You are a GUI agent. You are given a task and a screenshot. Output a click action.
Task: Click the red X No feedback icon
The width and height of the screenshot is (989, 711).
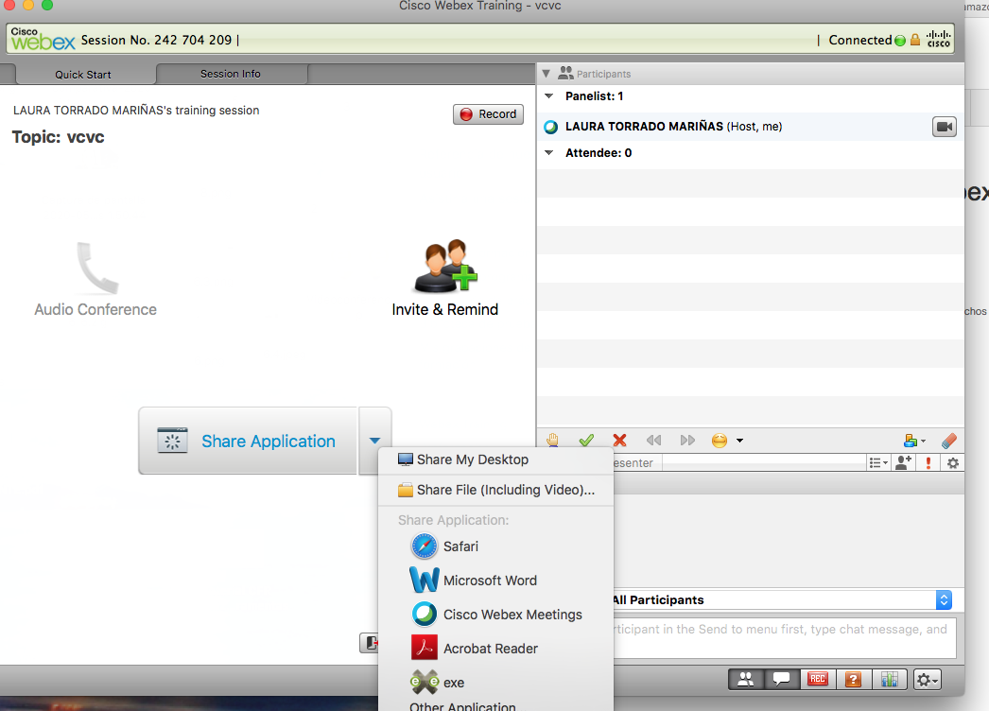click(x=619, y=441)
